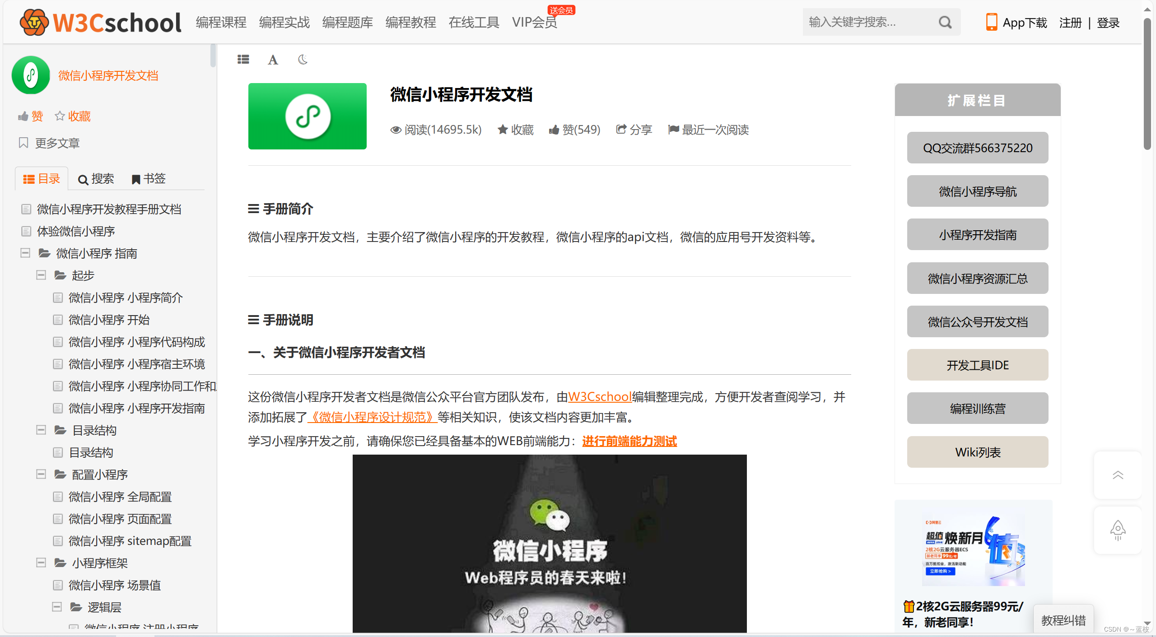Image resolution: width=1156 pixels, height=637 pixels.
Task: Switch to the 搜索 tab in sidebar
Action: [x=96, y=179]
